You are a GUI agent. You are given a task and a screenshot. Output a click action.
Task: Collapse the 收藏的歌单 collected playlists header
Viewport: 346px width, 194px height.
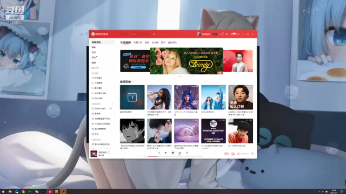[x=96, y=140]
